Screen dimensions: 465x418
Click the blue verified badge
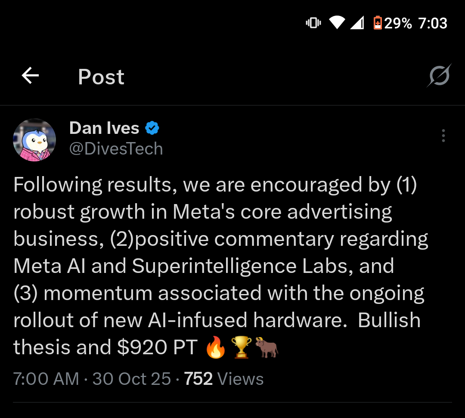152,128
